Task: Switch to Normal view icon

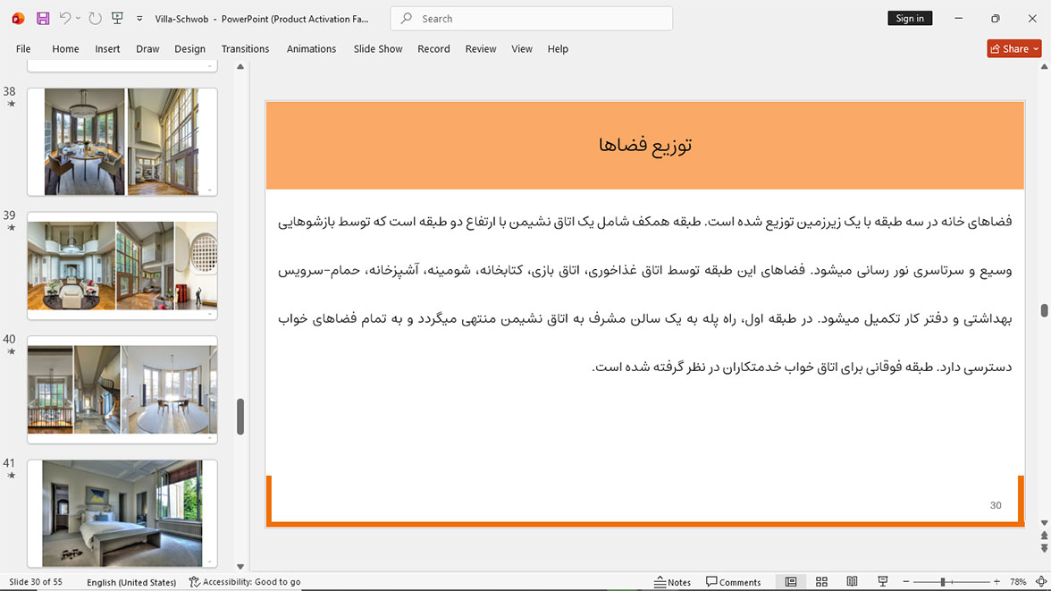Action: [x=791, y=581]
